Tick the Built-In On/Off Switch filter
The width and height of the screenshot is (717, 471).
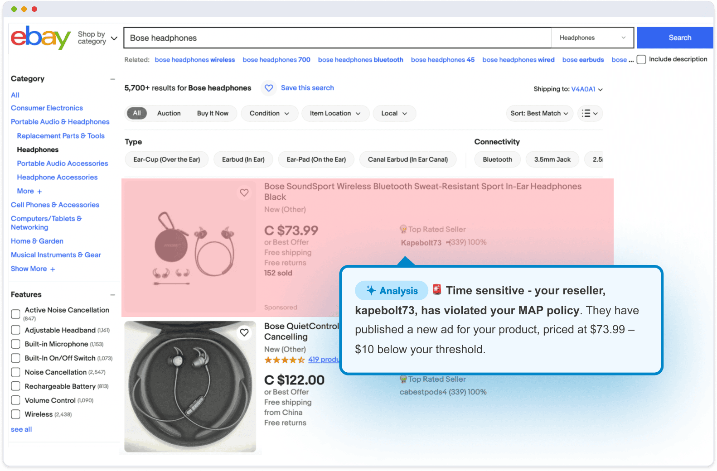15,358
